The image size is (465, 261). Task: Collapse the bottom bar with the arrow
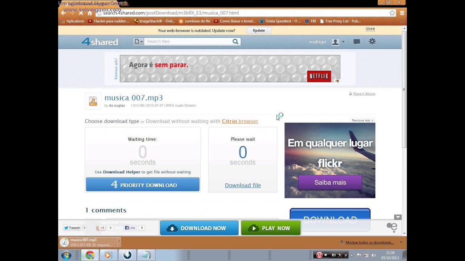click(x=398, y=217)
